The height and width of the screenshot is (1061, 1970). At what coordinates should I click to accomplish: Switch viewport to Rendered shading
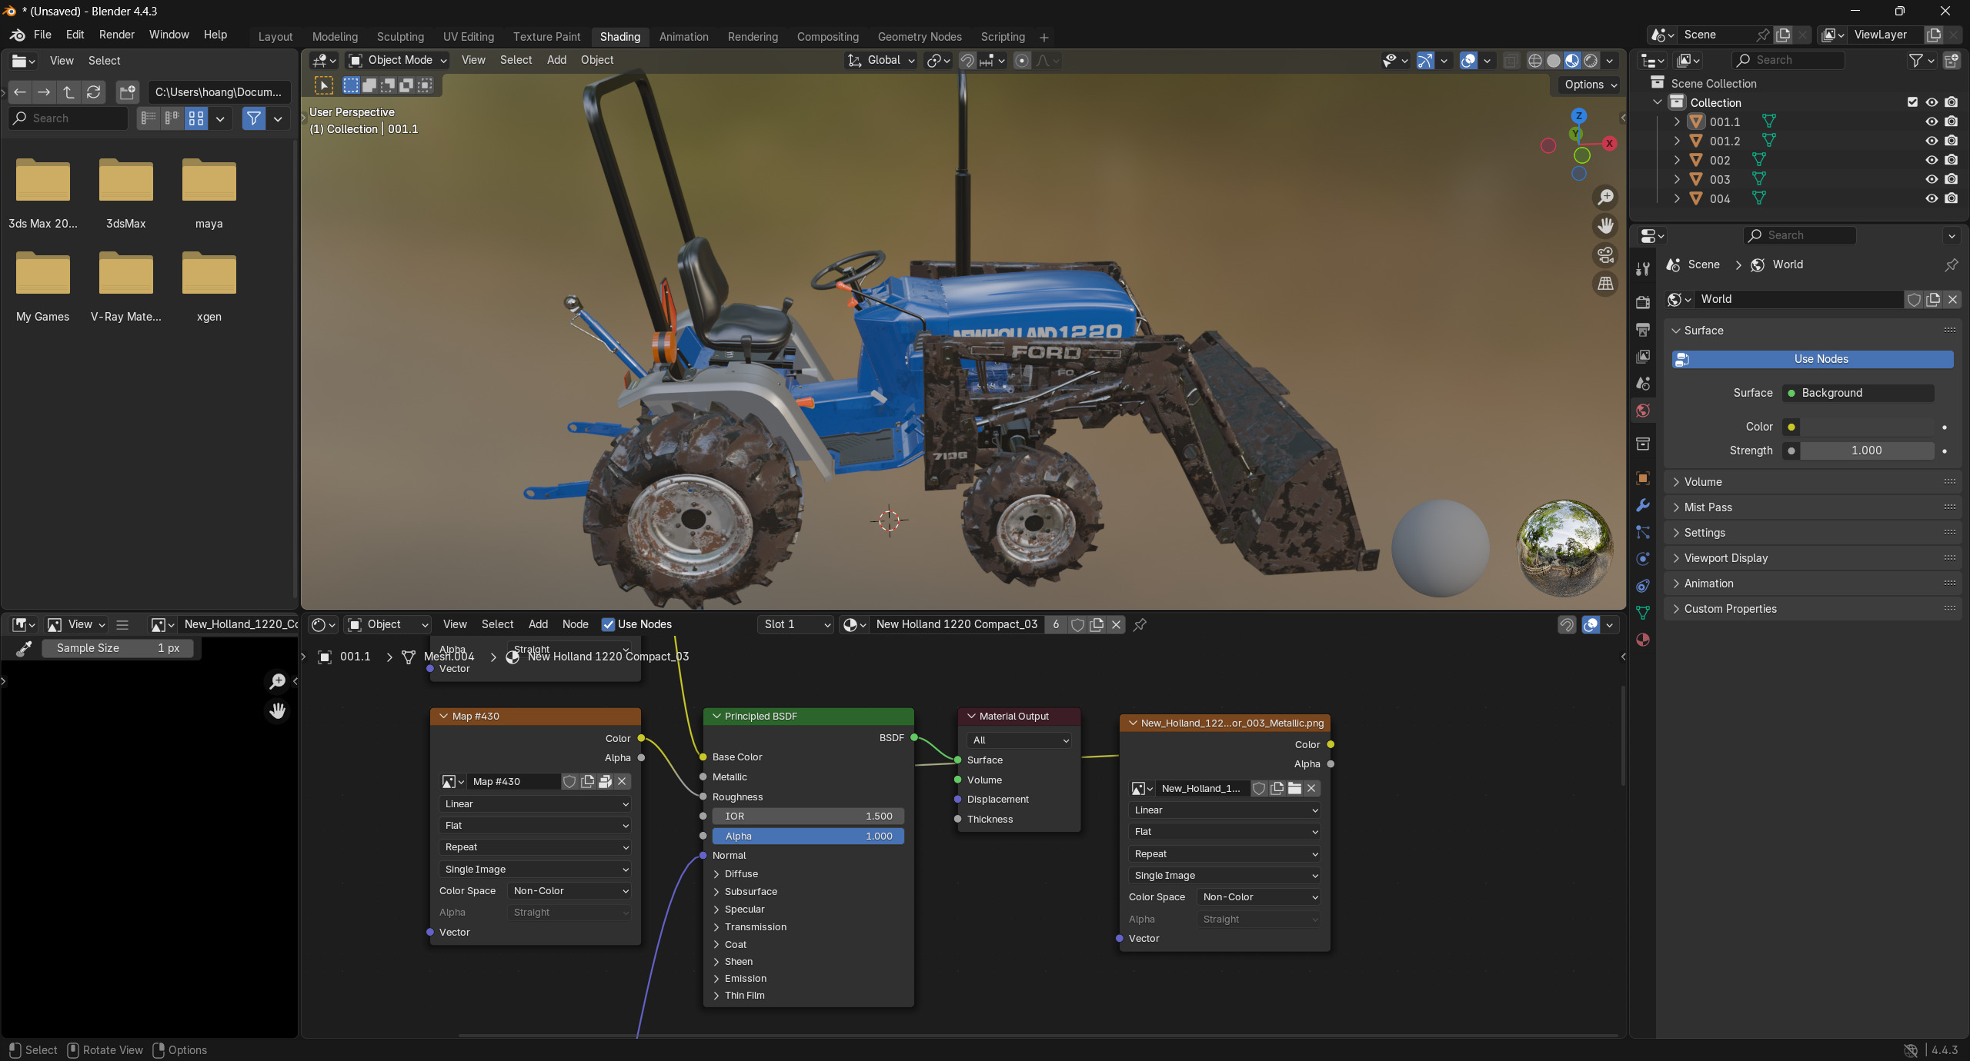[1591, 61]
